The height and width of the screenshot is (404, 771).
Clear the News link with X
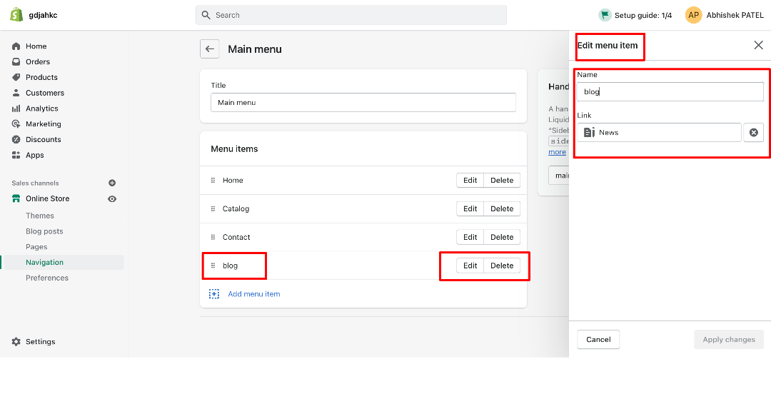tap(753, 133)
